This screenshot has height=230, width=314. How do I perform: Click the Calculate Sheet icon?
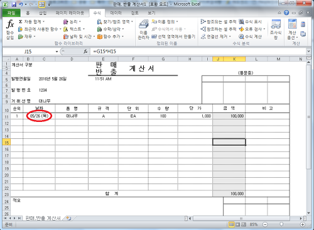pyautogui.click(x=303, y=34)
